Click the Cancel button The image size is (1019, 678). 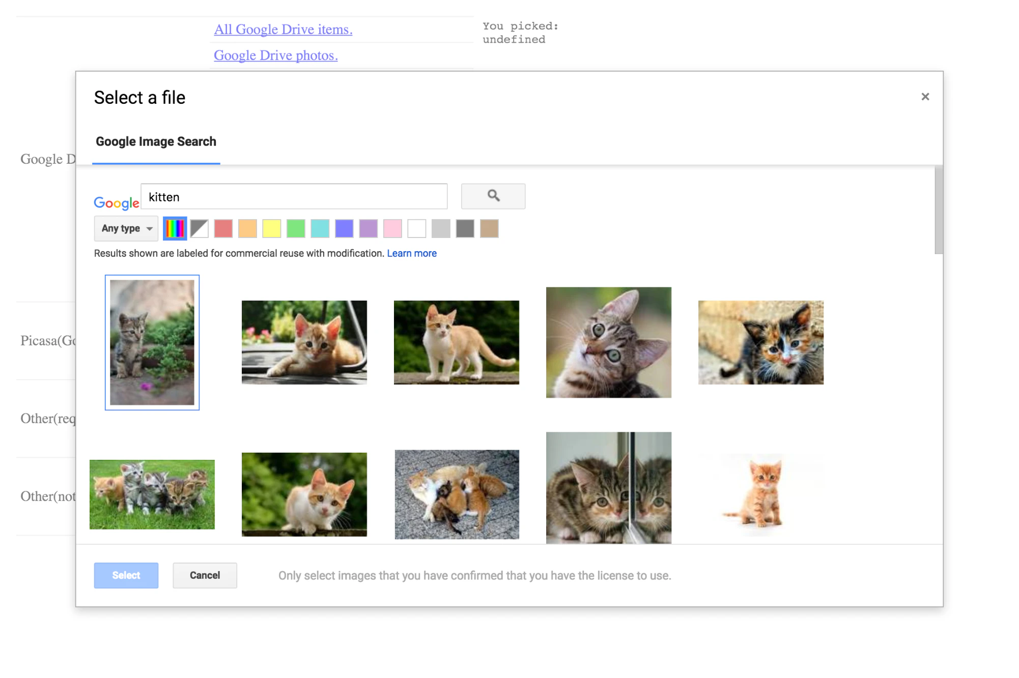205,575
